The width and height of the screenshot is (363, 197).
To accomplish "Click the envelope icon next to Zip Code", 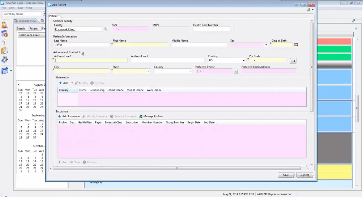I will tap(293, 61).
